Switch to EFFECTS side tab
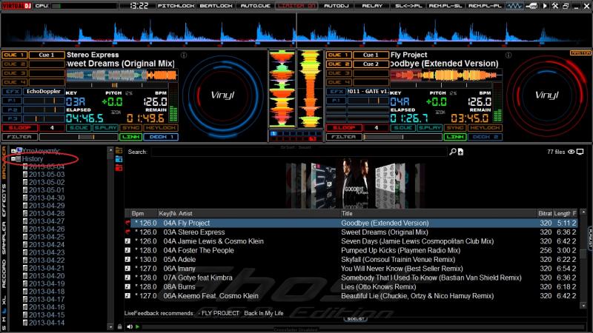Screen dimensions: 593x333 4,200
